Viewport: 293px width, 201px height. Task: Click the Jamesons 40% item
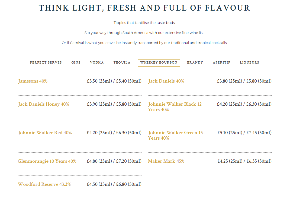(33, 81)
